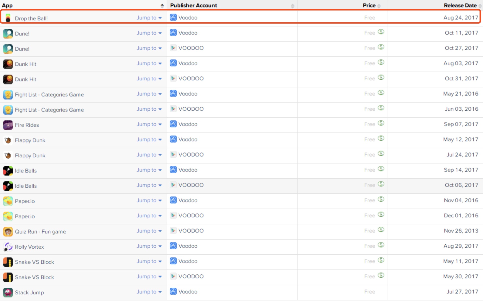Sort by Price column header
Image resolution: width=483 pixels, height=301 pixels.
tap(369, 5)
